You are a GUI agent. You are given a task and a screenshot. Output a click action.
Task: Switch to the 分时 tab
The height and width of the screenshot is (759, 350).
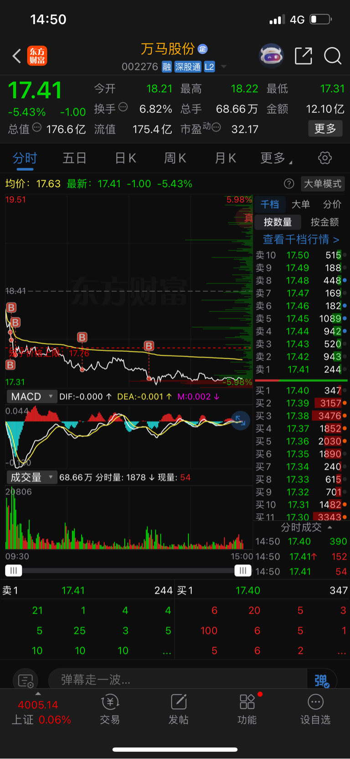click(25, 158)
